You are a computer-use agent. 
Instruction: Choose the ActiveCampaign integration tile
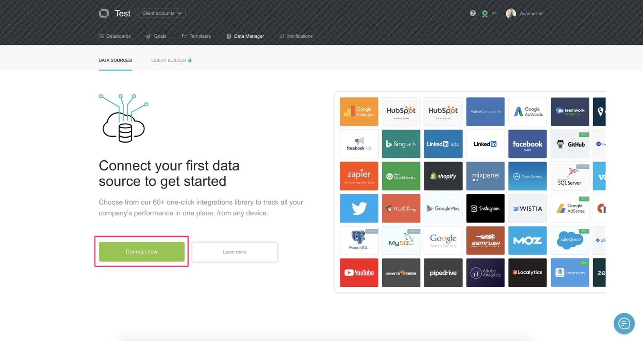[485, 112]
